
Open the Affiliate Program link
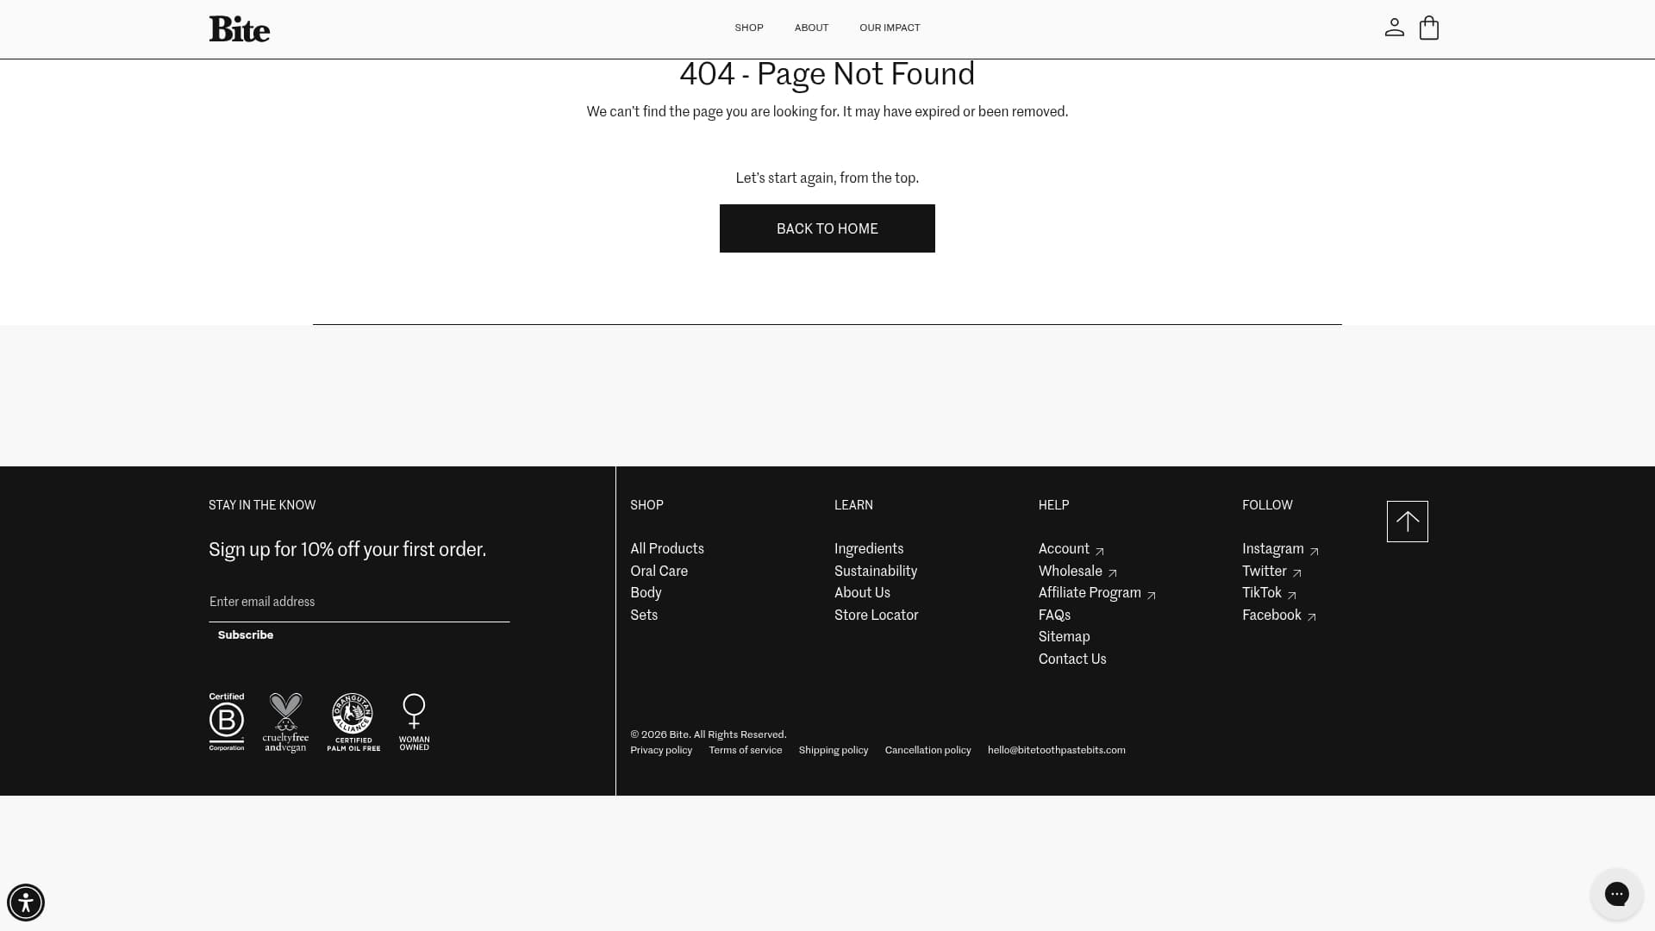pos(1096,593)
